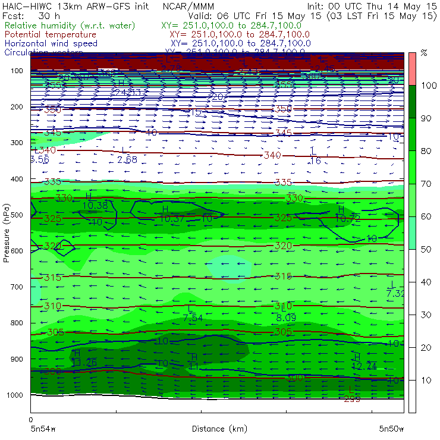Click the pink above-100% colorbar segment
This screenshot has width=440, height=440.
coord(412,69)
